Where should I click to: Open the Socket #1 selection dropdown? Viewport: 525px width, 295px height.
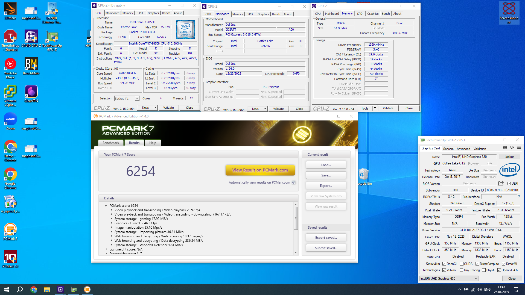click(127, 98)
